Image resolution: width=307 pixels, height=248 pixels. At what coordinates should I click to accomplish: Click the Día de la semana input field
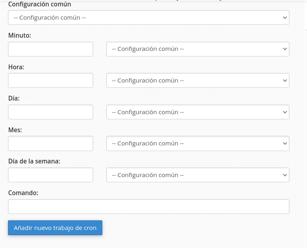(x=50, y=175)
